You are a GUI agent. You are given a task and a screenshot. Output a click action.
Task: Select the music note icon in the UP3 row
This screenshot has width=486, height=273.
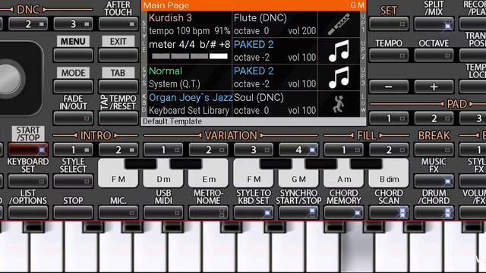tap(339, 77)
